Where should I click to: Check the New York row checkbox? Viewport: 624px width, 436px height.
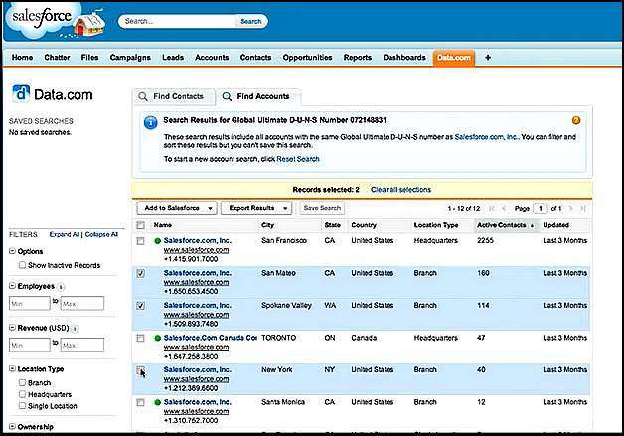click(x=140, y=370)
